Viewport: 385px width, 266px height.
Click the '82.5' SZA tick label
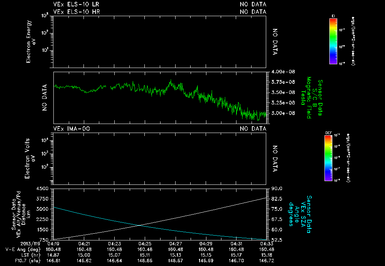click(x=277, y=199)
